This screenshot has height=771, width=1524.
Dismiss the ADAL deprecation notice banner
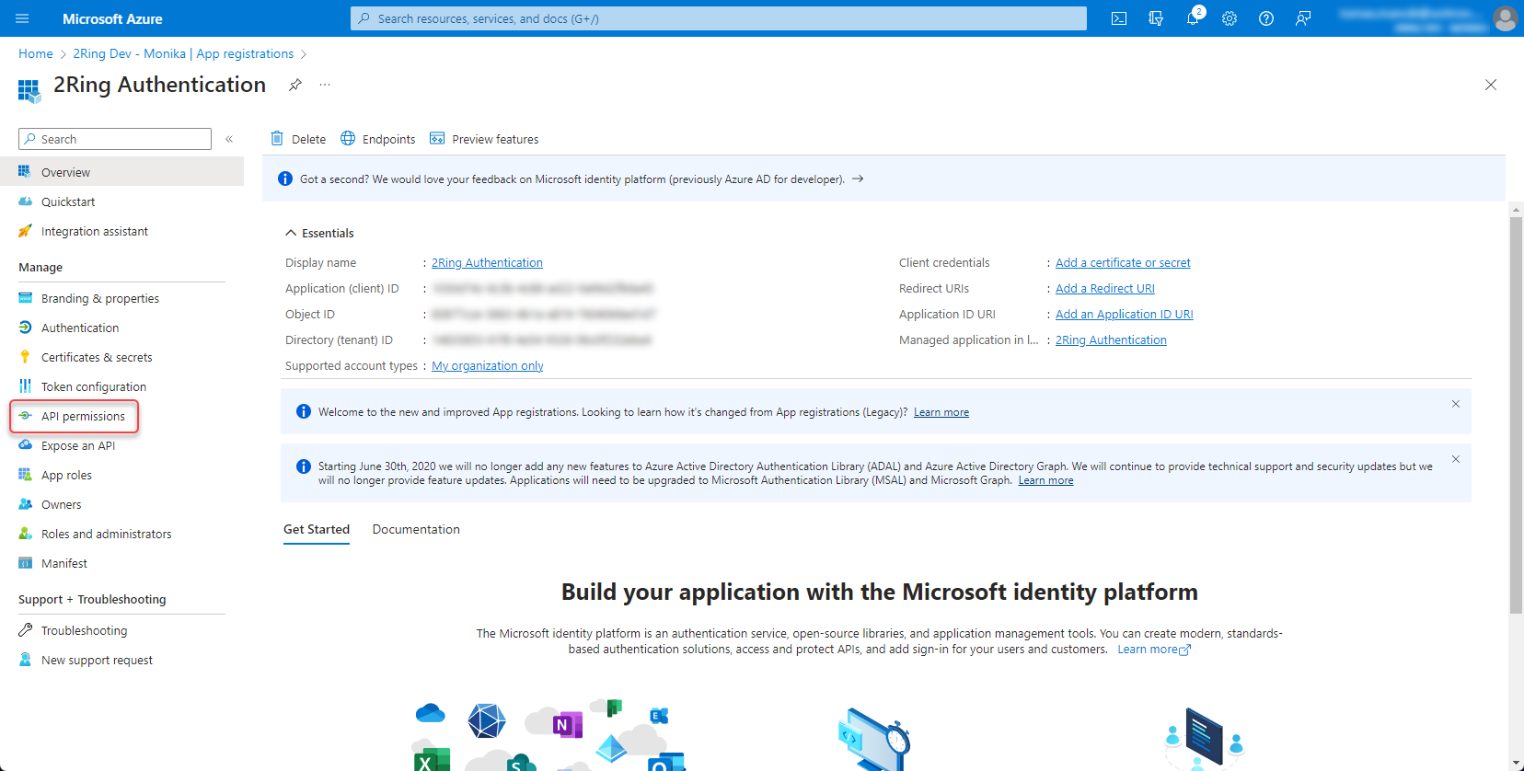(1456, 459)
